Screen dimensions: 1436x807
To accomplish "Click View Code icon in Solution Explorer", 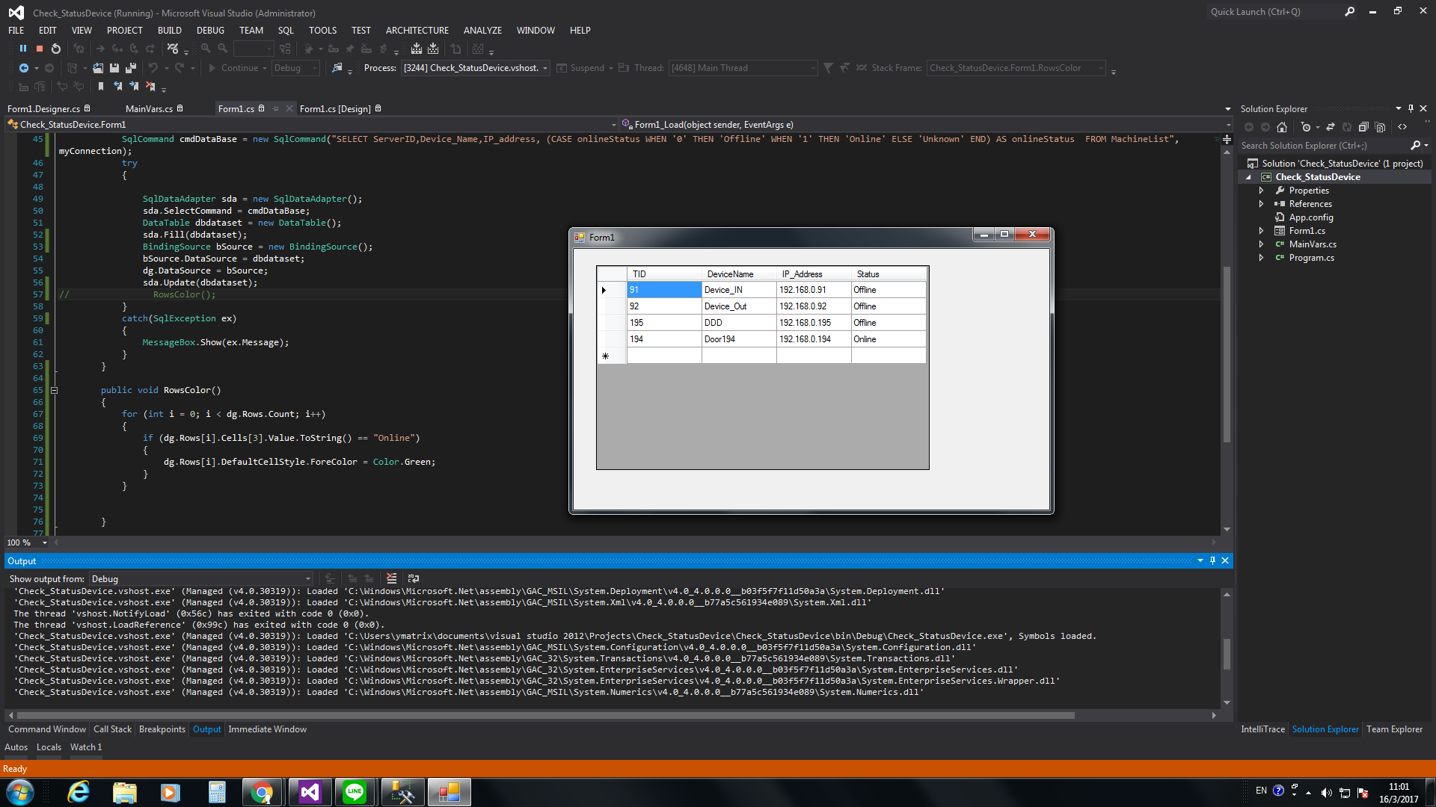I will click(x=1402, y=127).
